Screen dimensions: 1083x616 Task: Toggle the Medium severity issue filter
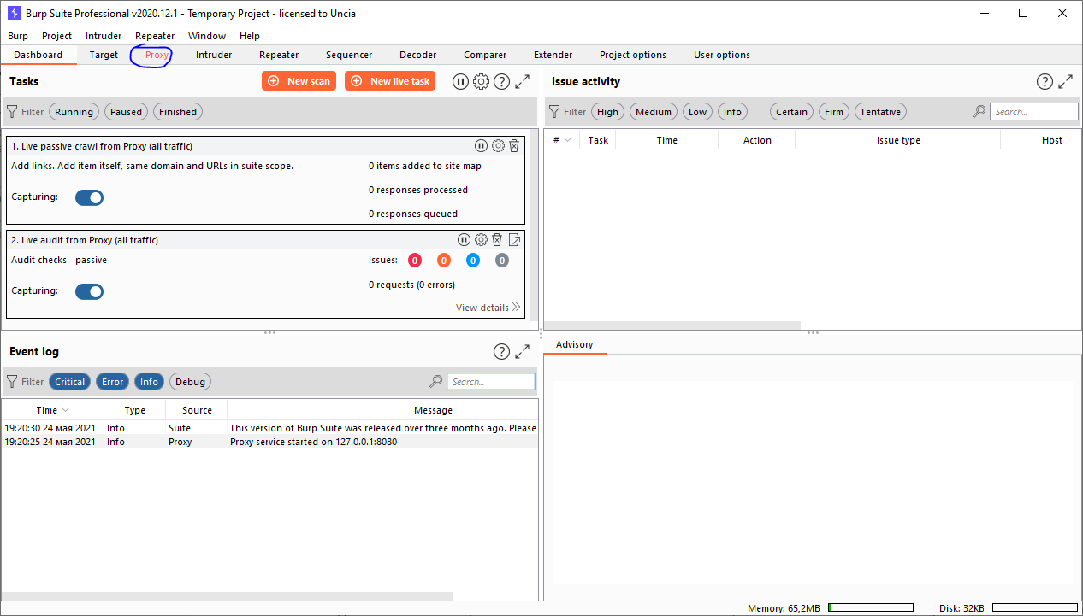654,112
